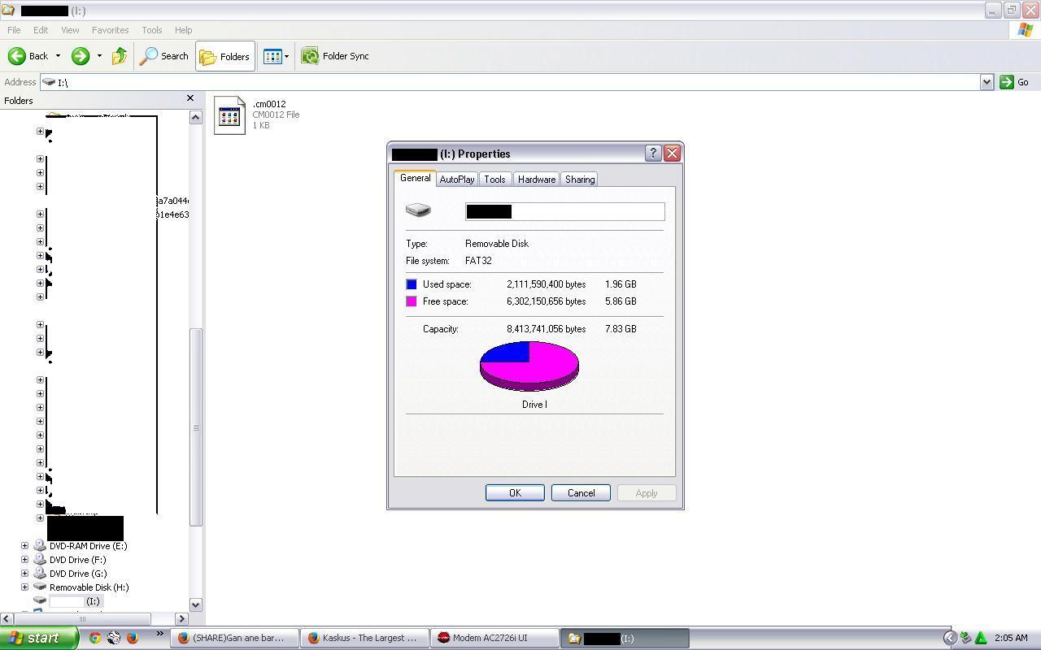Viewport: 1041px width, 650px height.
Task: Click the volume label input field
Action: pos(564,211)
